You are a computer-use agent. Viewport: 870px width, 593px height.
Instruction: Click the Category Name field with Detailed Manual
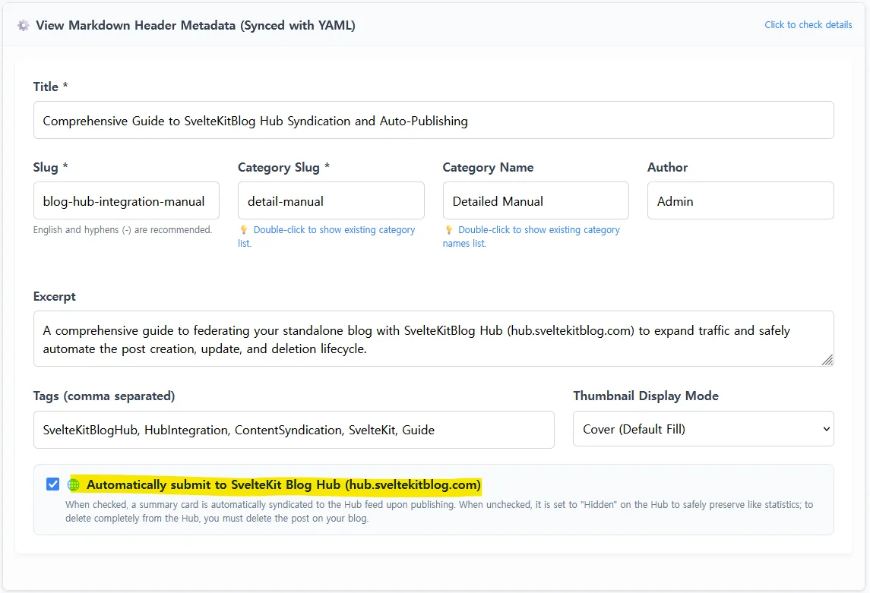[536, 200]
